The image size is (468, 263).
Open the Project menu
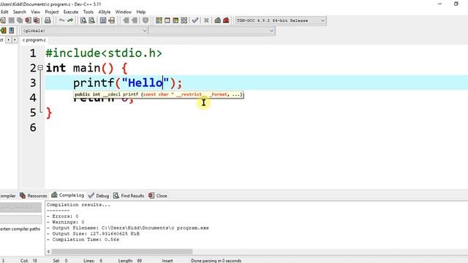click(x=52, y=12)
